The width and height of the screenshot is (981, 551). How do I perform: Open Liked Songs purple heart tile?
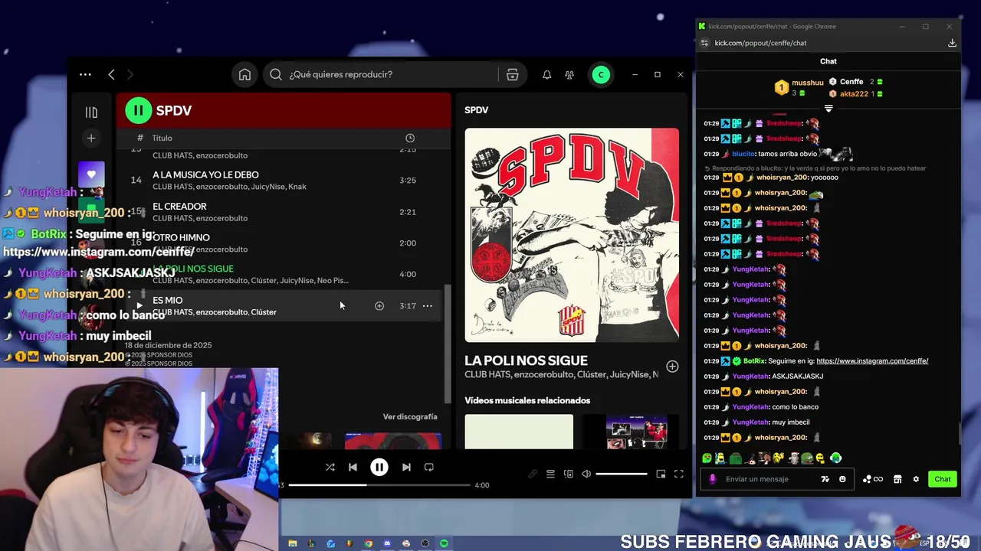click(91, 174)
